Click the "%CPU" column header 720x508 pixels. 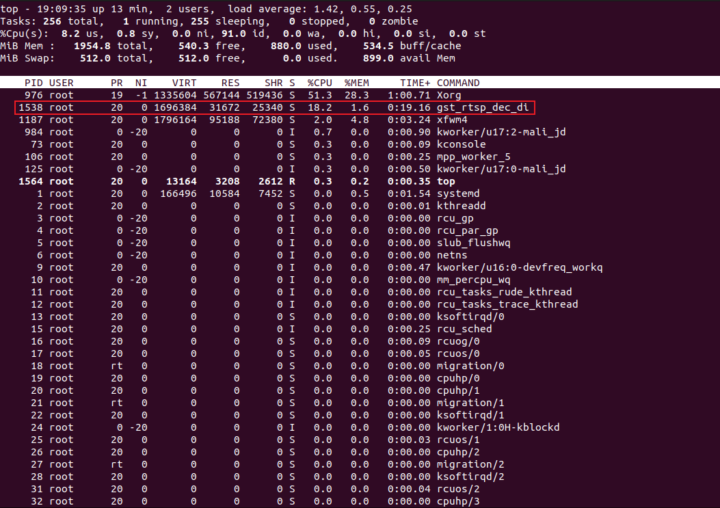tap(319, 83)
